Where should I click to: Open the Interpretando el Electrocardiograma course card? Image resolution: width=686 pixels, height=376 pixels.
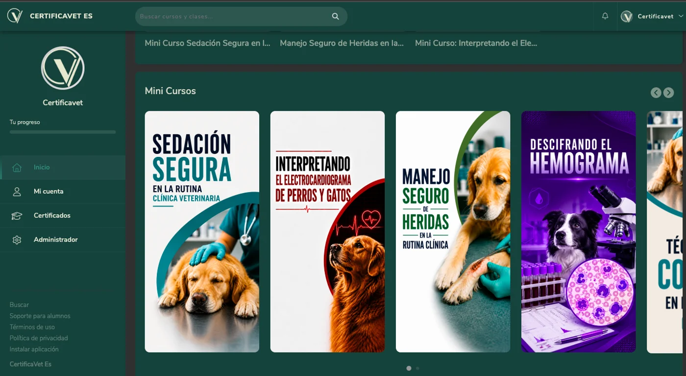(327, 232)
